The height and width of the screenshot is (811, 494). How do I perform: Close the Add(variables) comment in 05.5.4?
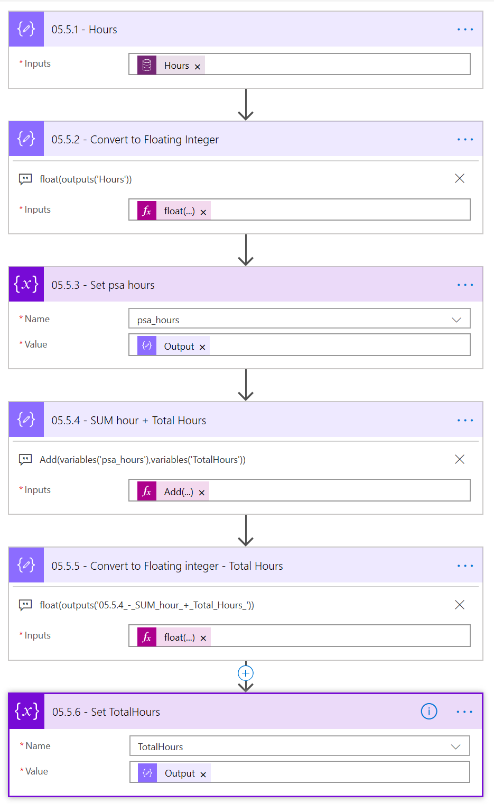coord(460,459)
